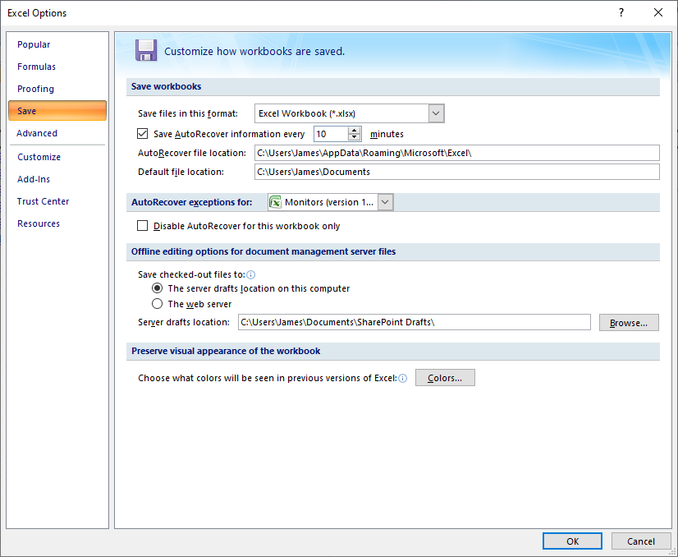Click the AutoRecover minutes number field

[331, 134]
